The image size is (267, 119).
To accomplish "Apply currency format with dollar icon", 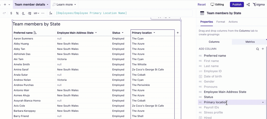I will 11,13.
